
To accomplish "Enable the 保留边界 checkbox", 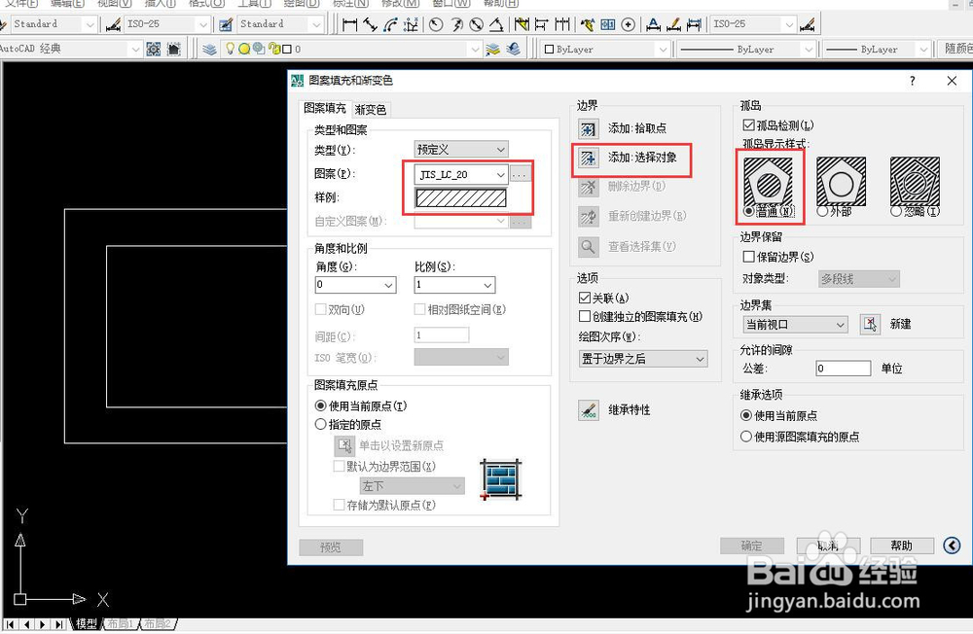I will click(x=748, y=257).
